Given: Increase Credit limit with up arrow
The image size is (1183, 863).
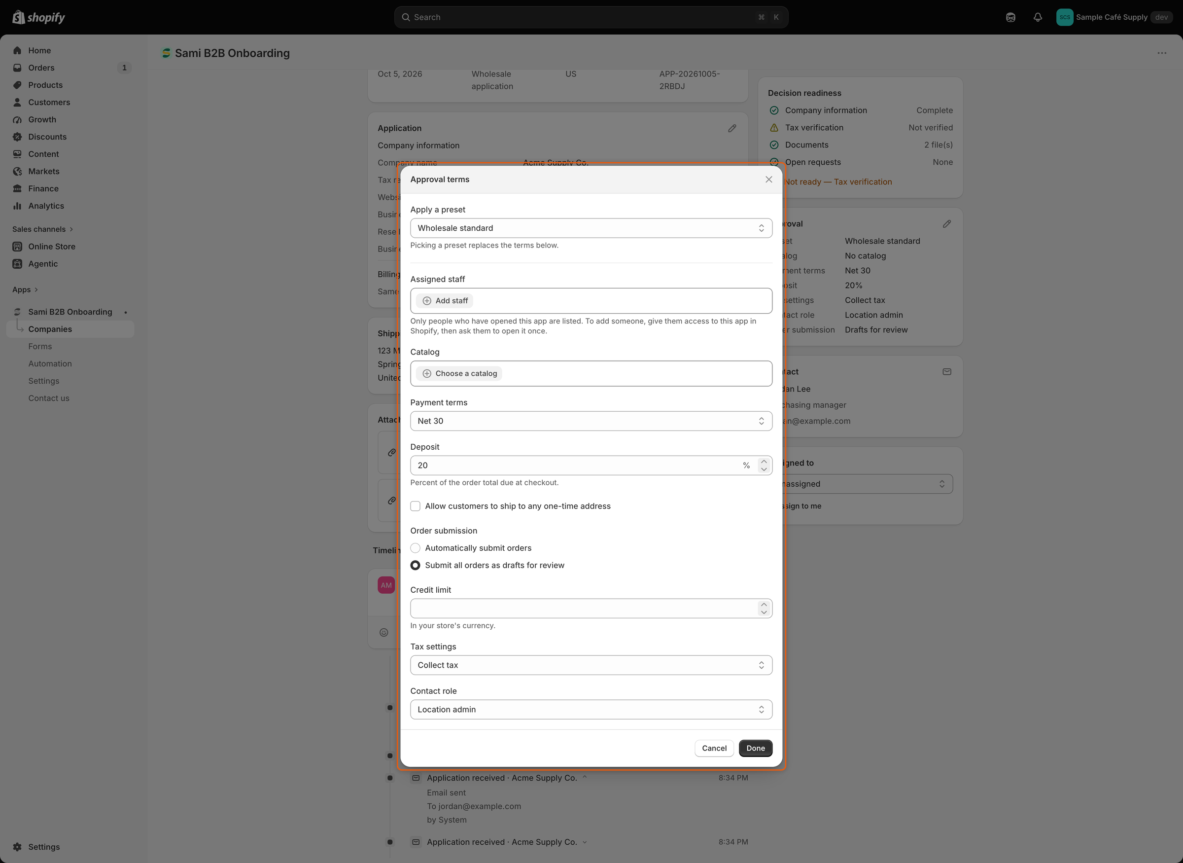Looking at the screenshot, I should pyautogui.click(x=764, y=605).
